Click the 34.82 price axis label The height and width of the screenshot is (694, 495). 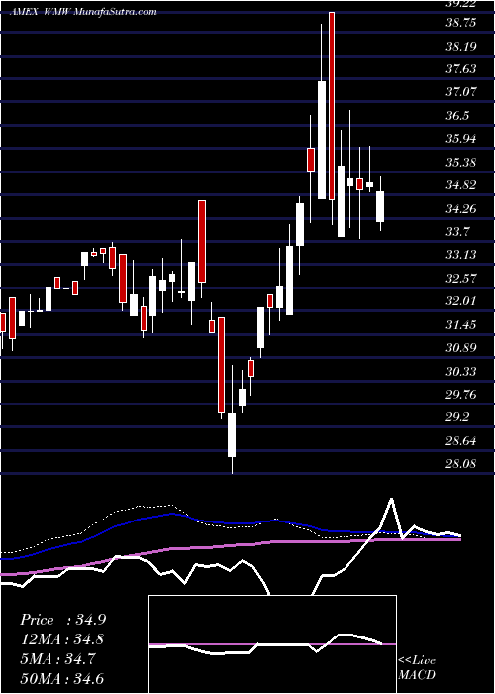click(461, 185)
